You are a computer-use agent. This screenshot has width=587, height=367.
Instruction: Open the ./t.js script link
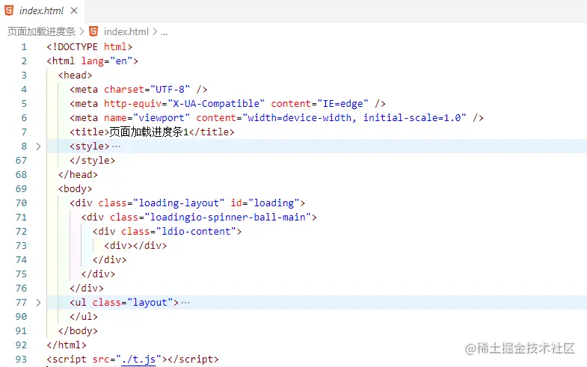tap(138, 360)
